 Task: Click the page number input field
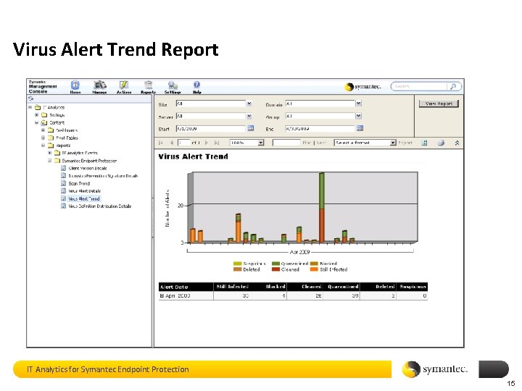(183, 143)
